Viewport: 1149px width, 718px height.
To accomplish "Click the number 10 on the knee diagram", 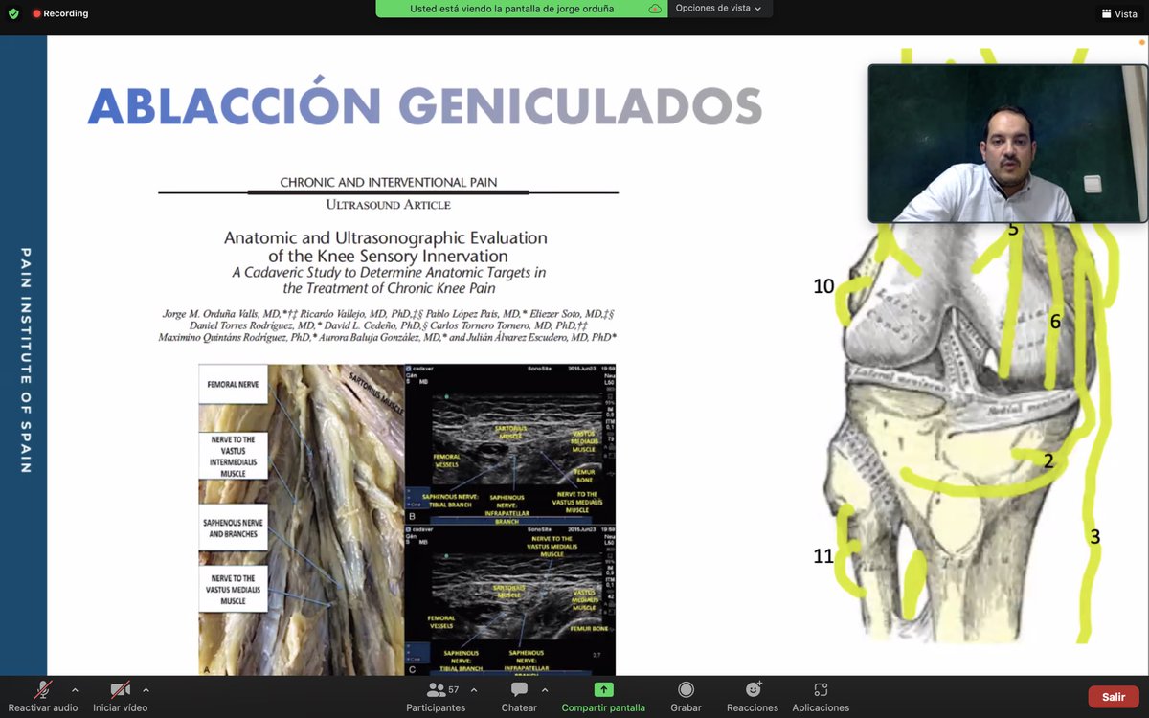I will pos(824,286).
